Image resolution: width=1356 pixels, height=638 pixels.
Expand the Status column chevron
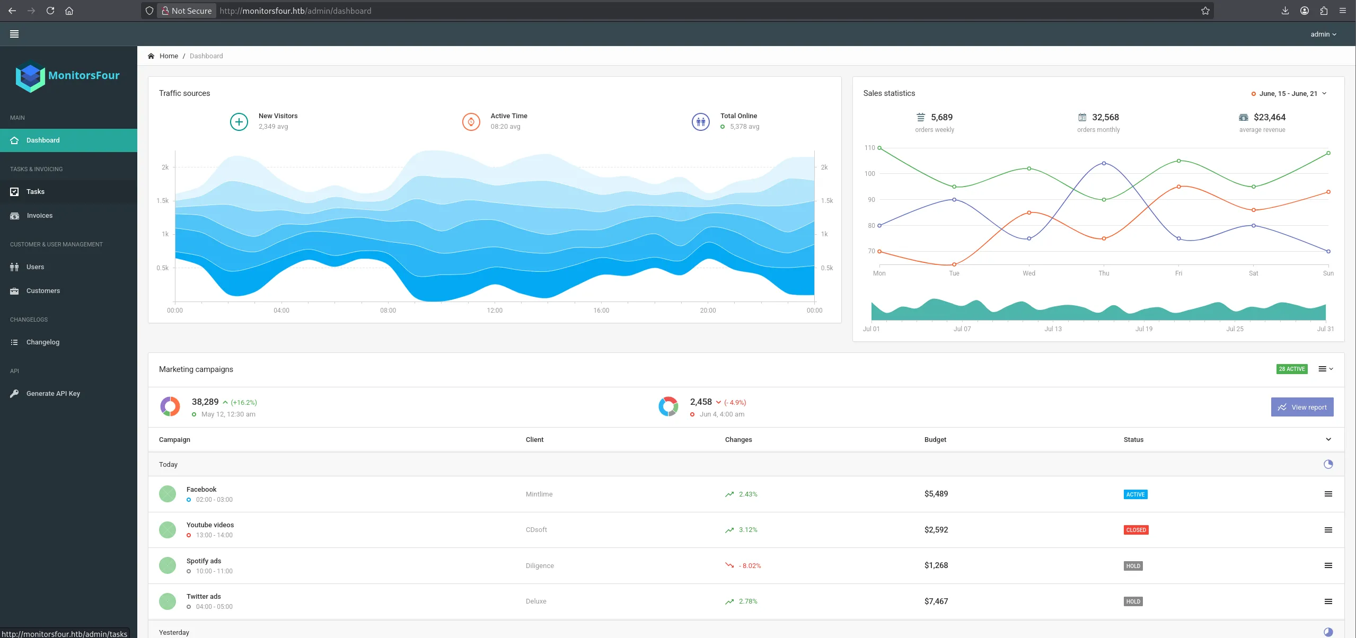(1328, 440)
